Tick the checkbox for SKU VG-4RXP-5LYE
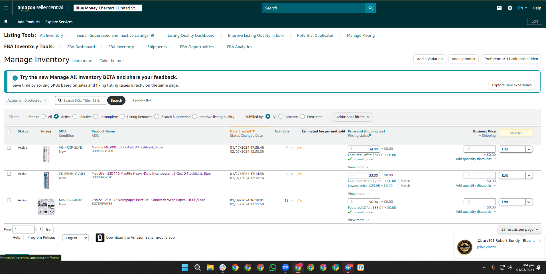 click(x=9, y=148)
